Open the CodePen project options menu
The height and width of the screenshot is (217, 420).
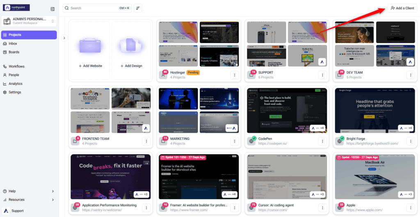pos(322,141)
